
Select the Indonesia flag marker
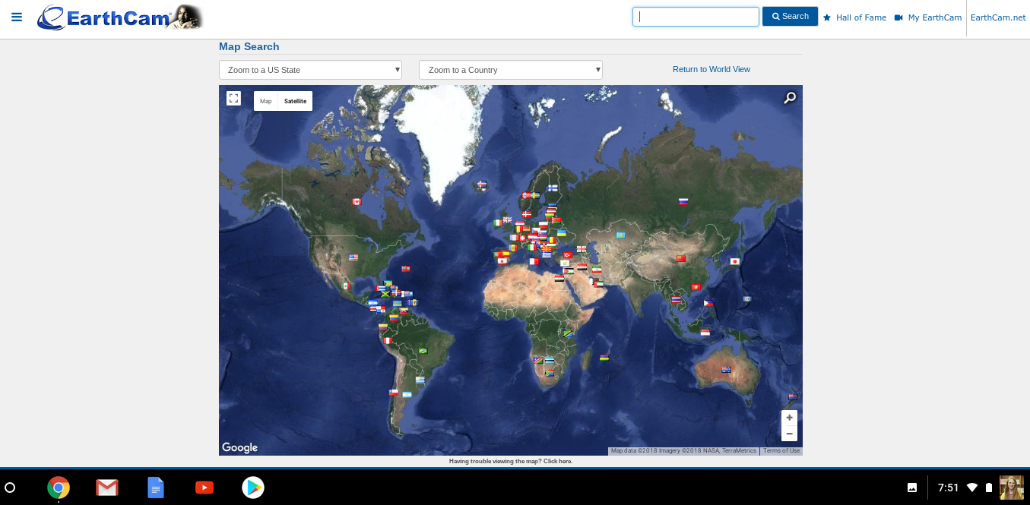[705, 332]
